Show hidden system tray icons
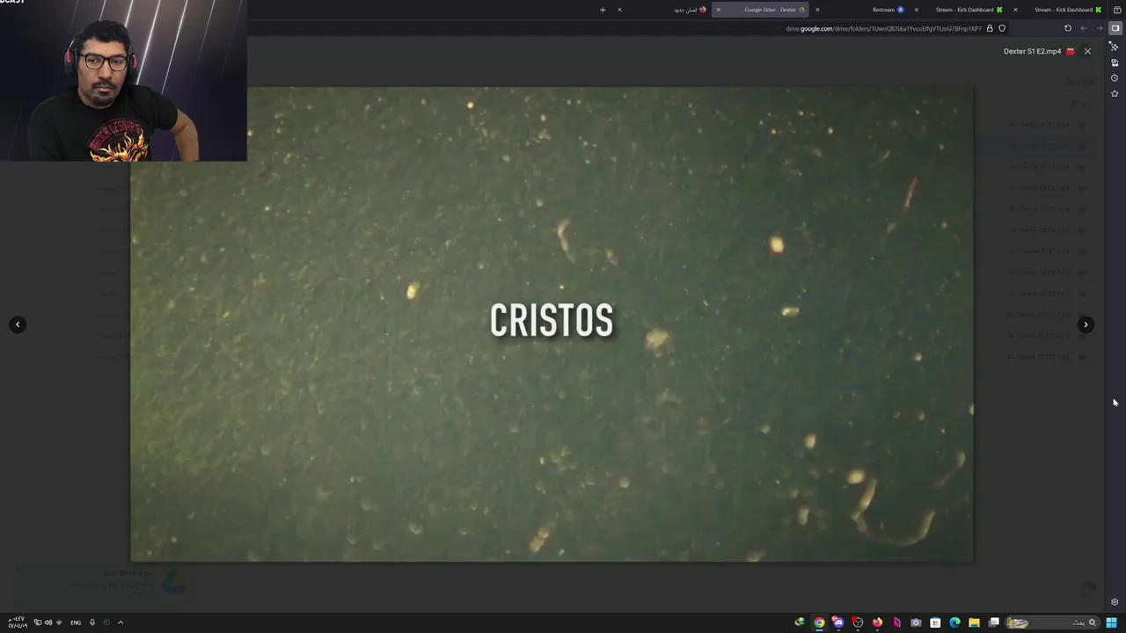This screenshot has width=1126, height=633. coord(121,622)
